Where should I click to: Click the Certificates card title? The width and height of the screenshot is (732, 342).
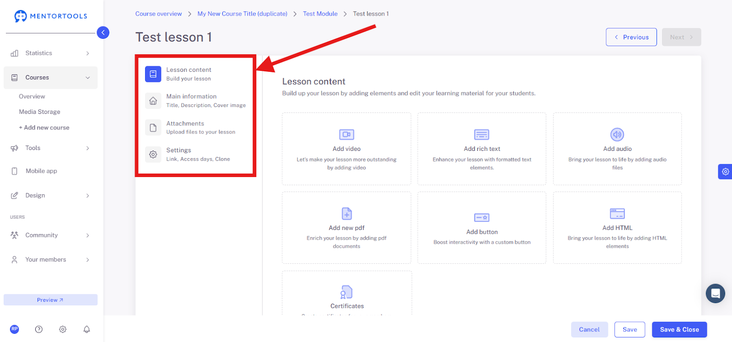click(x=347, y=306)
